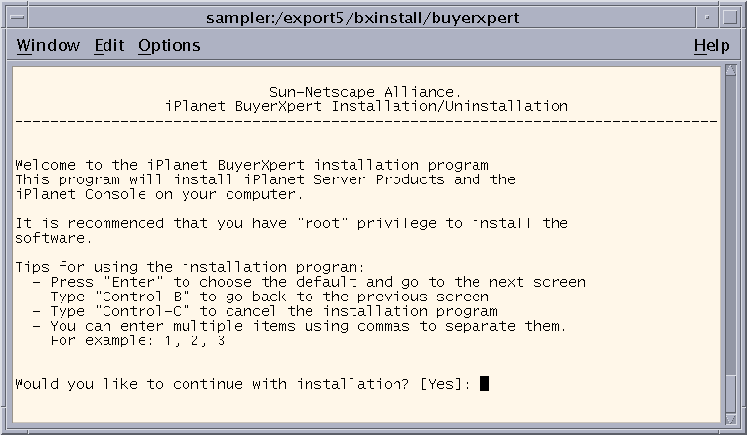Image resolution: width=747 pixels, height=435 pixels.
Task: Click the word 'software.'
Action: pos(54,238)
